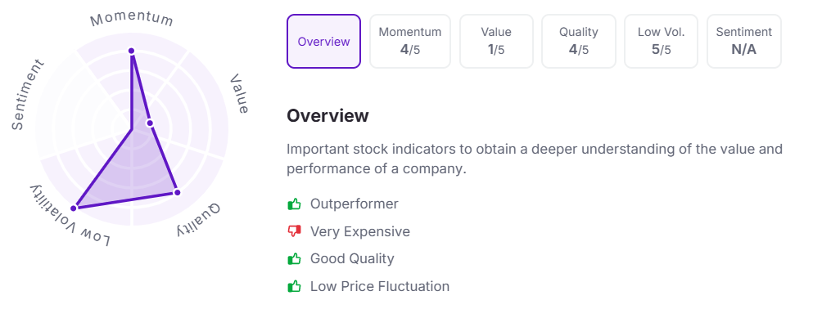This screenshot has width=813, height=309.
Task: Click the Value data point on radar chart
Action: point(150,123)
